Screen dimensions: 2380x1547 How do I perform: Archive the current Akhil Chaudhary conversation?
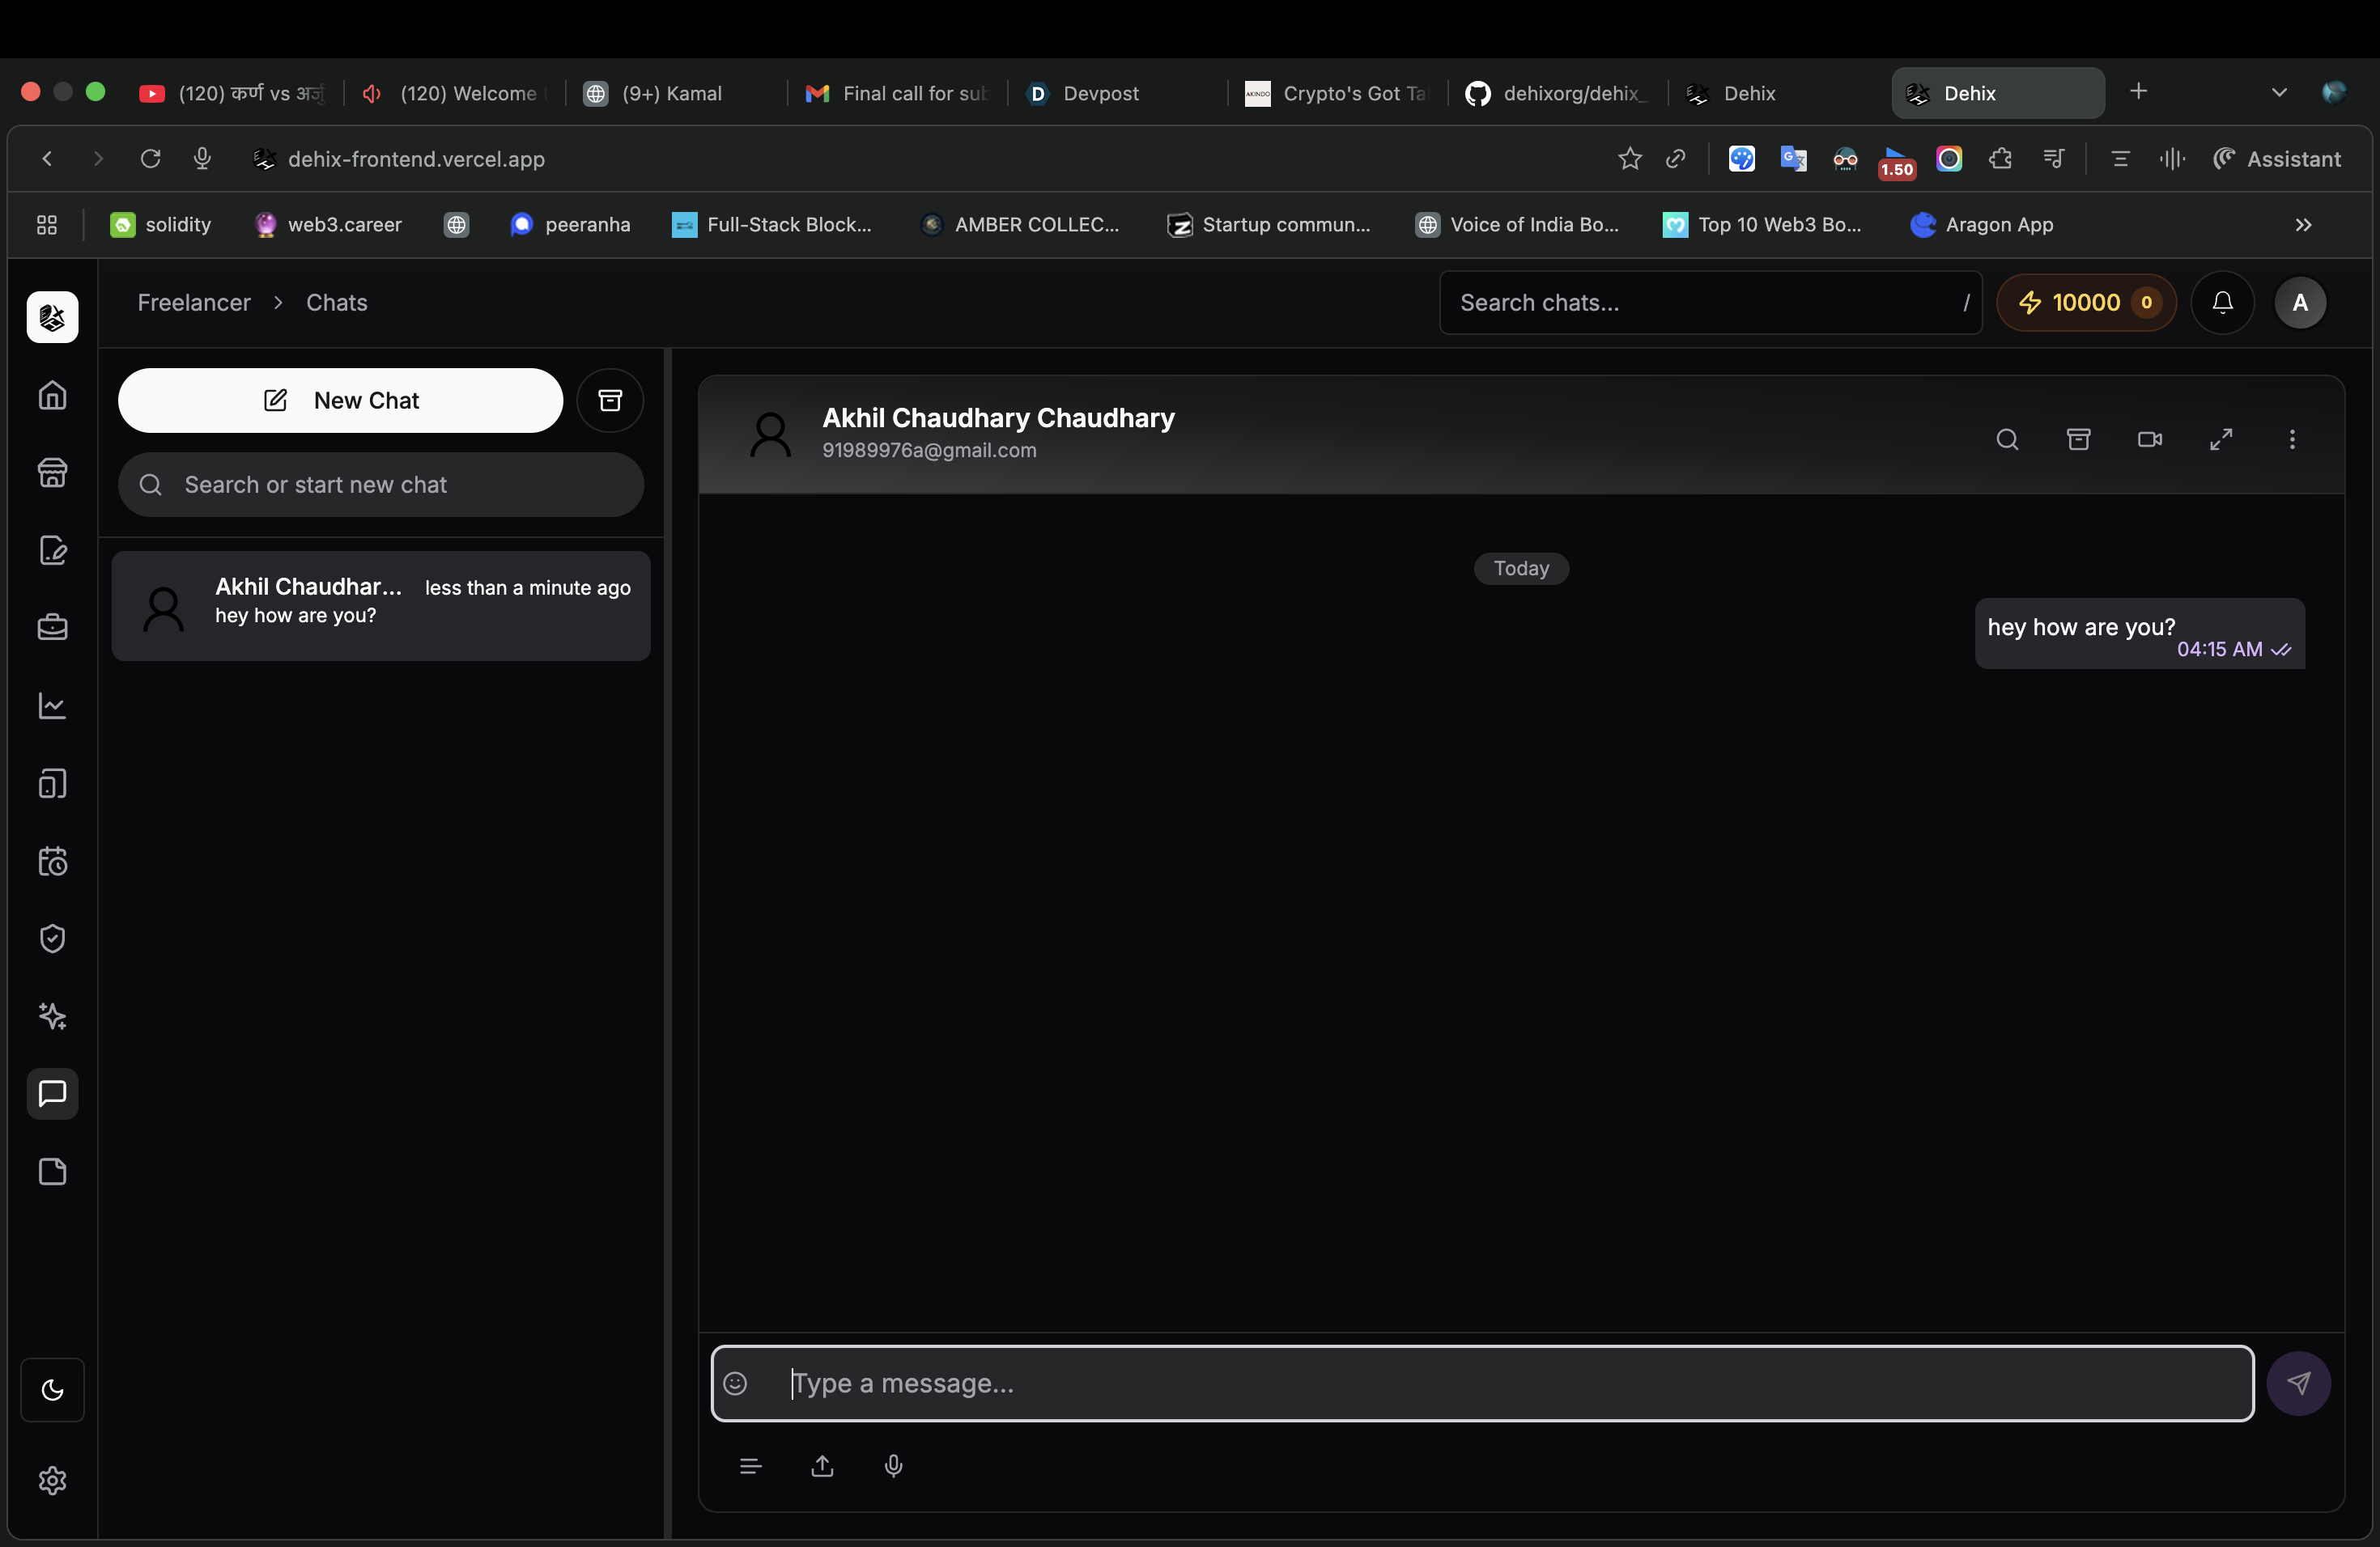pyautogui.click(x=2078, y=439)
